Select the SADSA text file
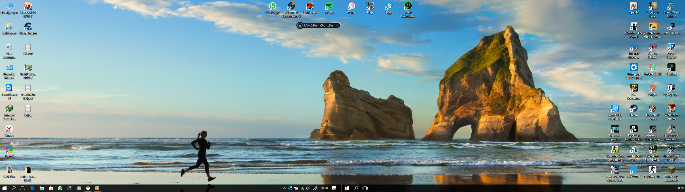 click(28, 49)
